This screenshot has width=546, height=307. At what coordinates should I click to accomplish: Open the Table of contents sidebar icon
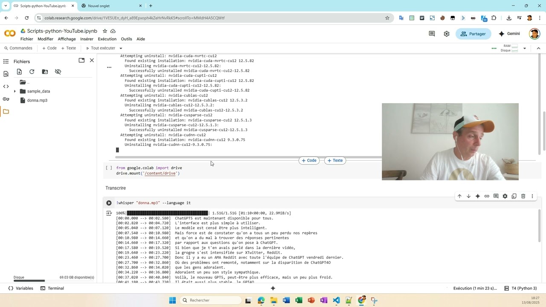(6, 61)
